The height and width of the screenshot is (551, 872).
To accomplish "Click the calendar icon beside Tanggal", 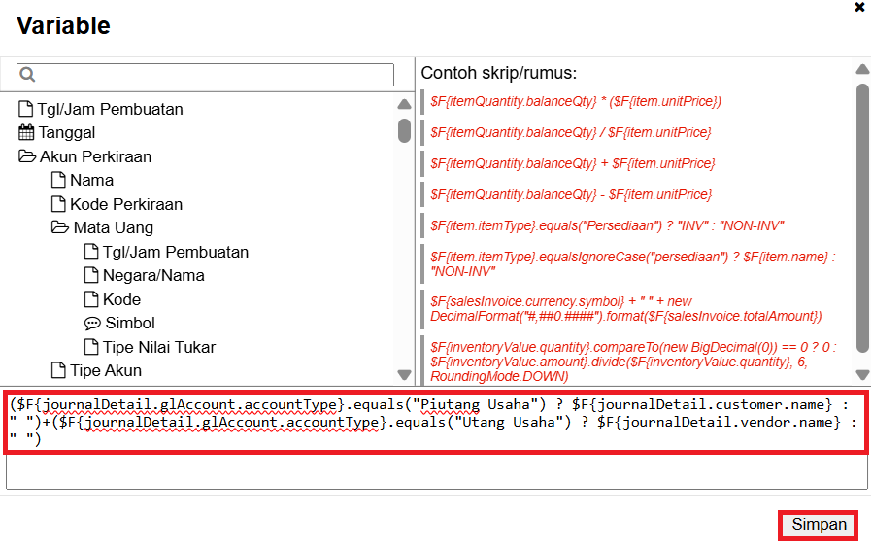I will tap(26, 133).
